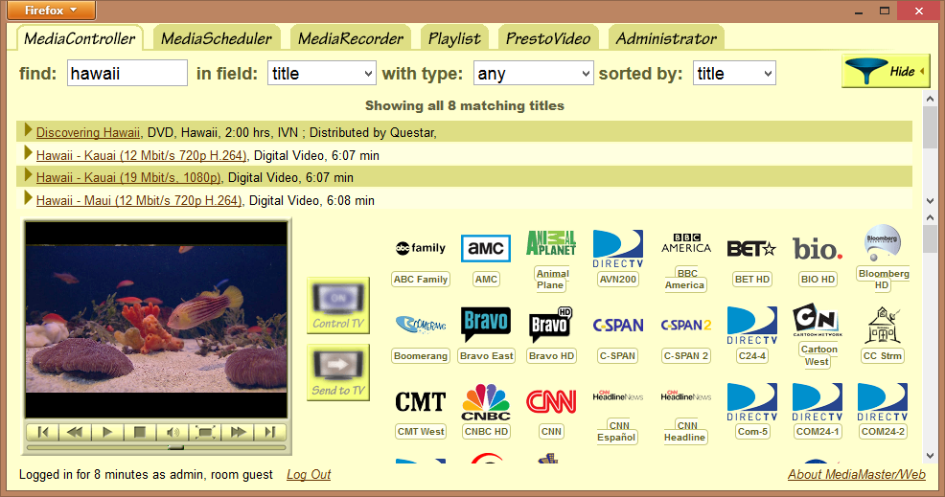Expand Hawaii - Kauai 19 Mbit/s entry
The height and width of the screenshot is (497, 945).
click(28, 175)
